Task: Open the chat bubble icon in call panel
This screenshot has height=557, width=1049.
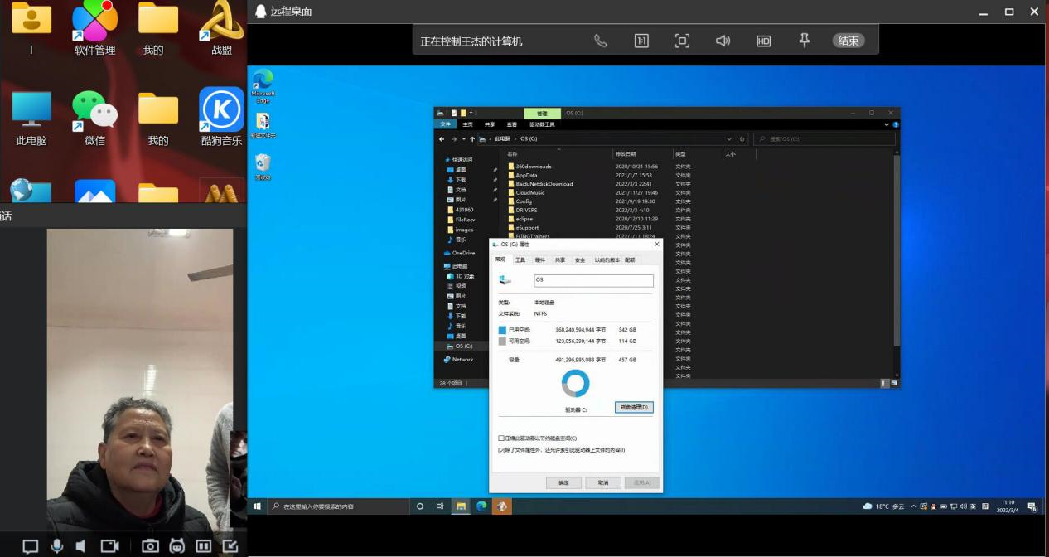Action: pos(31,545)
